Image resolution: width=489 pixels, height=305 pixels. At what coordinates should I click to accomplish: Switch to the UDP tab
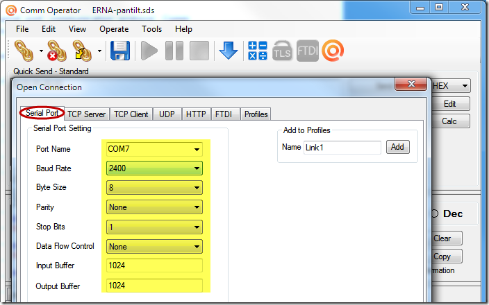167,114
